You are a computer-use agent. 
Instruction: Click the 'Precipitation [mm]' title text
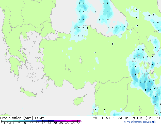pyautogui.click(x=17, y=118)
